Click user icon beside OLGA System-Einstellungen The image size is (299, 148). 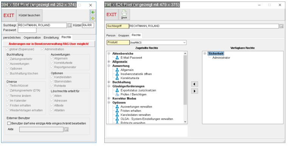point(117,119)
